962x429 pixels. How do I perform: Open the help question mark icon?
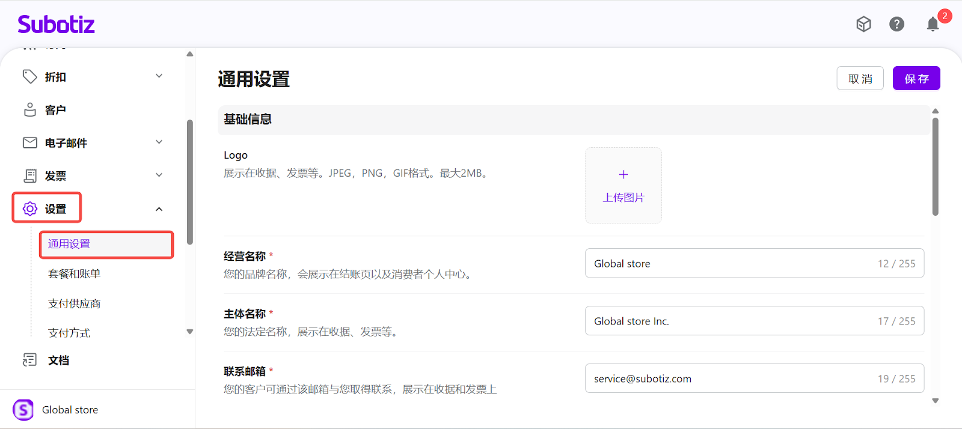tap(896, 24)
